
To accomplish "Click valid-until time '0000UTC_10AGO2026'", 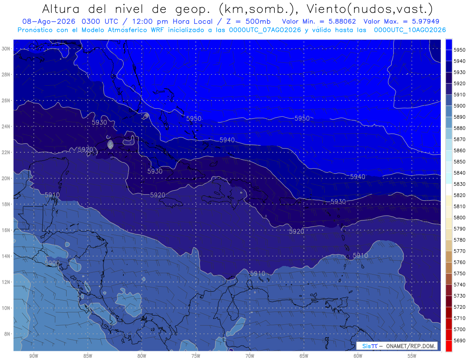I will (x=410, y=30).
